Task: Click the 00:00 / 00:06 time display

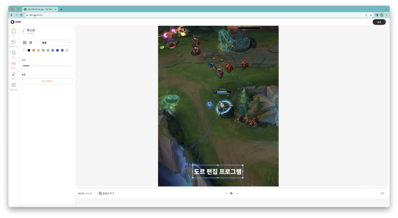Action: point(85,193)
